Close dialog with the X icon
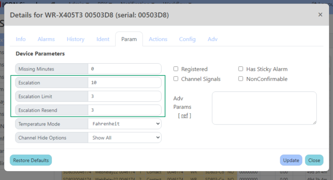333x180 pixels. tap(320, 15)
